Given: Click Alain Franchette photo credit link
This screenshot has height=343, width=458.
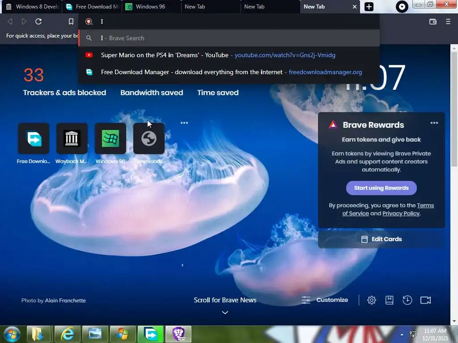Looking at the screenshot, I should coord(65,301).
